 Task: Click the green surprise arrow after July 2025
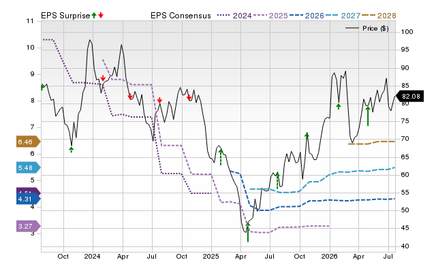point(277,180)
